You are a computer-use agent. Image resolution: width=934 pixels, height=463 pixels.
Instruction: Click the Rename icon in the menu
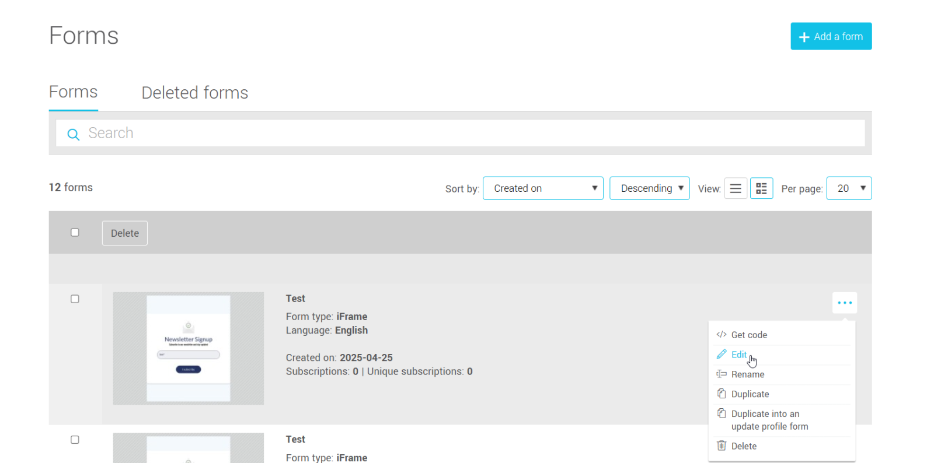[722, 374]
